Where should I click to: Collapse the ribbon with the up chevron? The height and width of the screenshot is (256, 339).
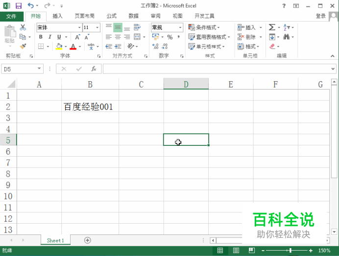click(x=333, y=56)
